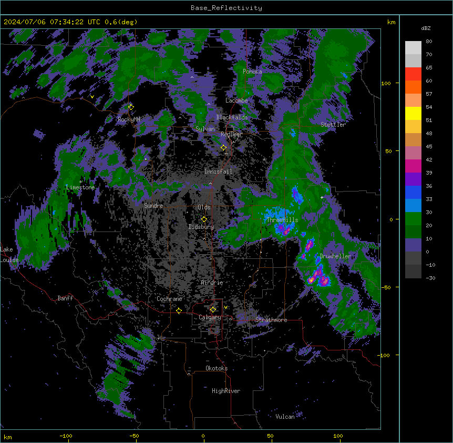Image resolution: width=453 pixels, height=443 pixels.
Task: Click the Stettler town label
Action: click(x=333, y=125)
